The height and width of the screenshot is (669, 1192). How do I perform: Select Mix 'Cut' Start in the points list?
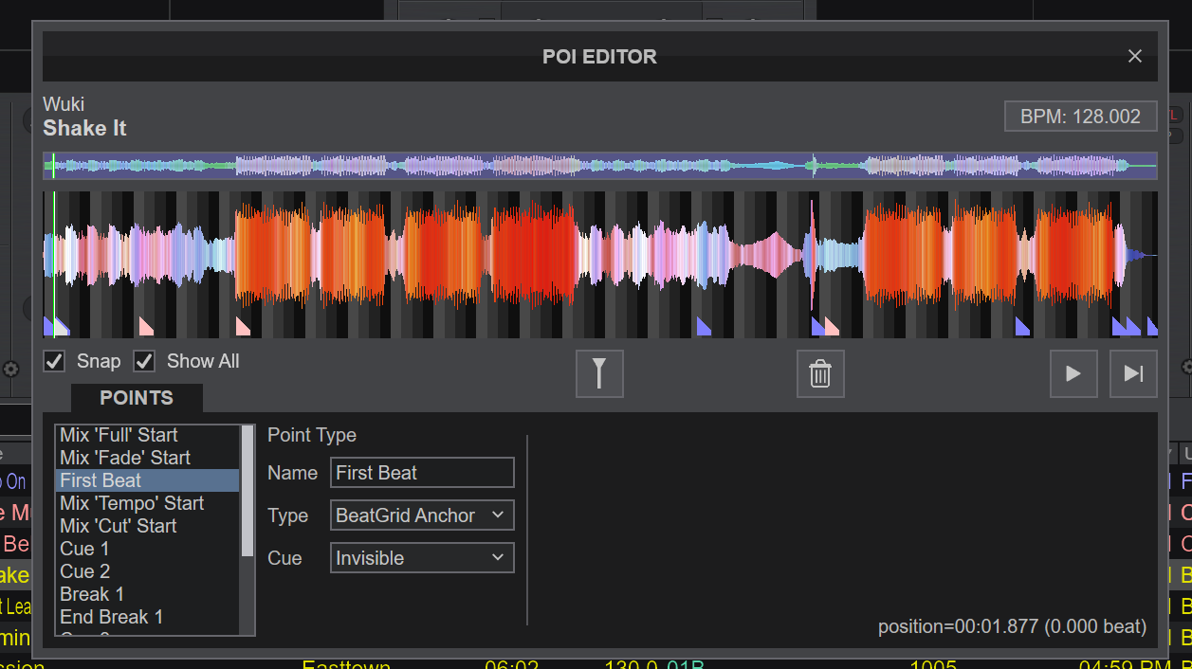click(147, 526)
